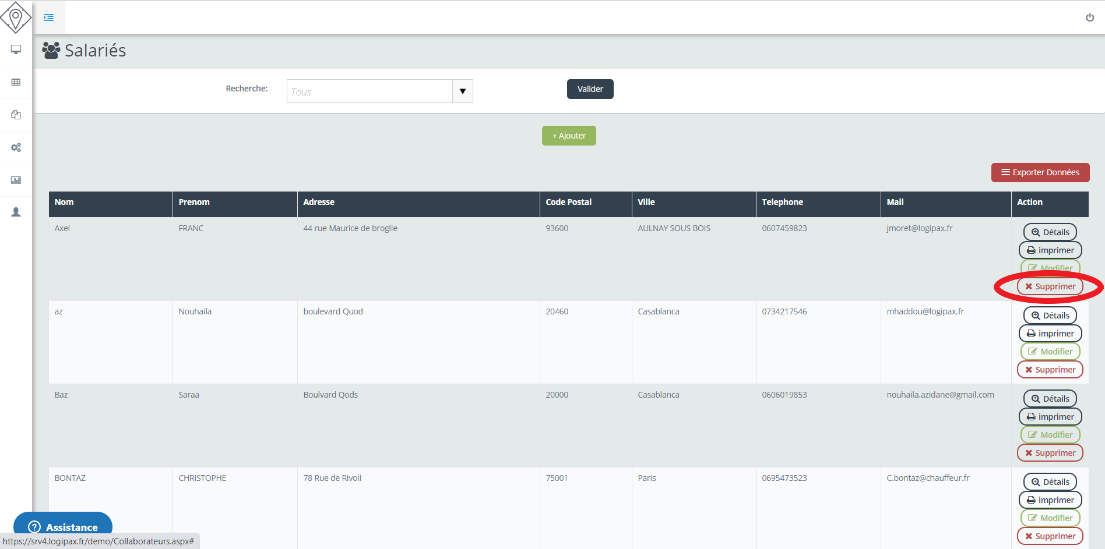This screenshot has width=1105, height=549.
Task: Open the table grid sidebar icon
Action: coord(16,82)
